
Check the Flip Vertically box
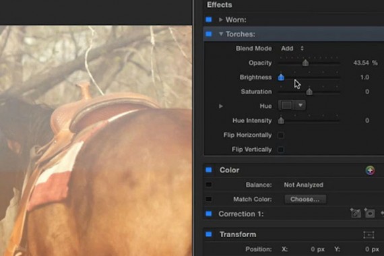click(281, 150)
